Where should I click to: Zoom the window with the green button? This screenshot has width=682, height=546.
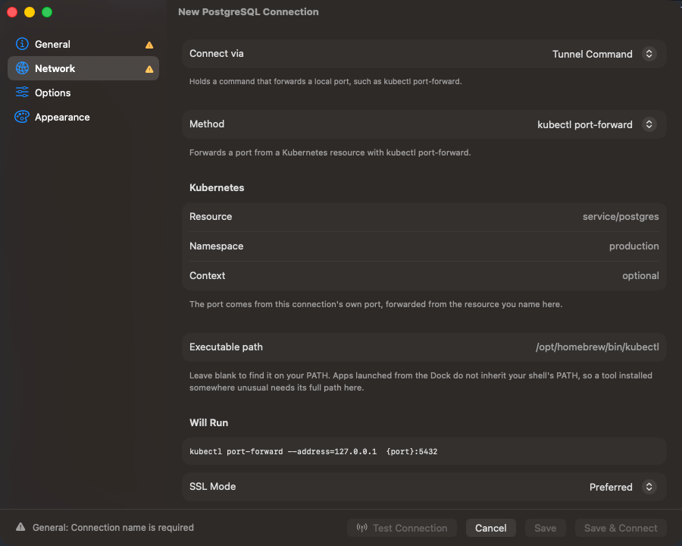coord(47,12)
